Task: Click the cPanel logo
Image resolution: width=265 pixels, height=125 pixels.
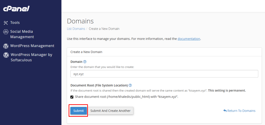Action: pyautogui.click(x=16, y=9)
